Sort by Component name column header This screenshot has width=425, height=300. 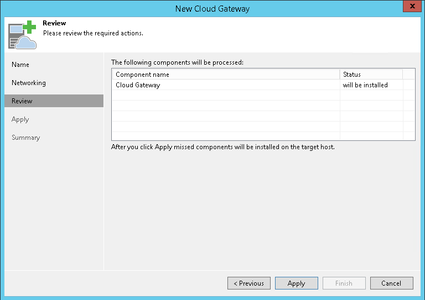click(226, 75)
